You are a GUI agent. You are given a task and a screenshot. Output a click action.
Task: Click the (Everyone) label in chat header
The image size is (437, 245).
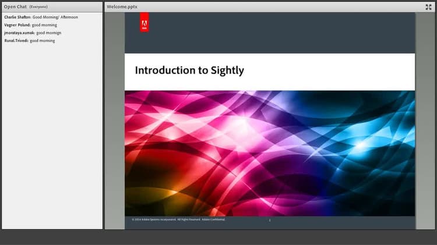pos(38,6)
